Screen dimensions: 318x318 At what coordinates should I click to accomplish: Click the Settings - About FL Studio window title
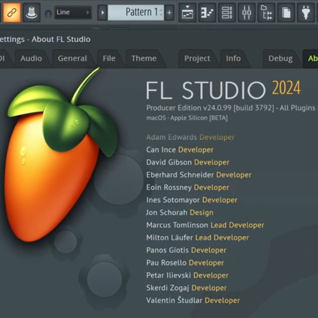coord(45,39)
